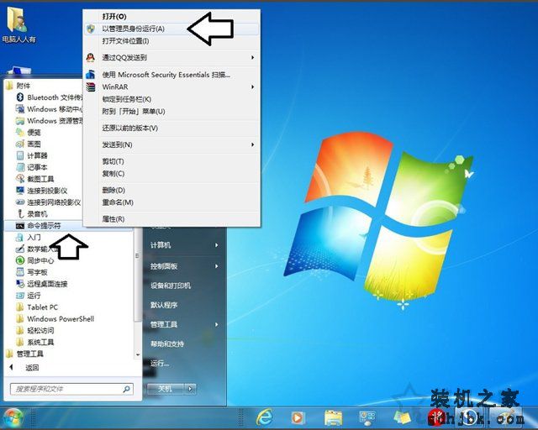This screenshot has width=538, height=430.
Task: Open shutdown options arrow next to 关机
Action: [190, 389]
